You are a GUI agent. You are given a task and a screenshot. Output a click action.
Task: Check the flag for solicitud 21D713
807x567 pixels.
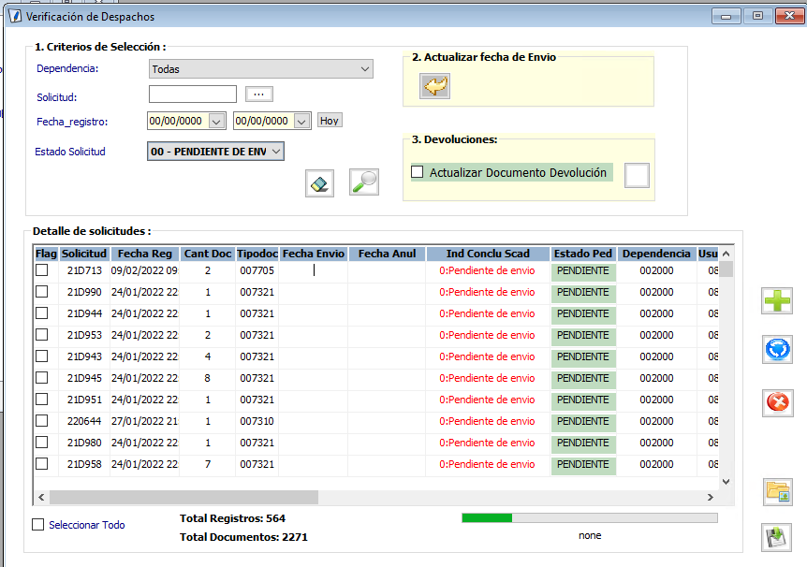[42, 270]
